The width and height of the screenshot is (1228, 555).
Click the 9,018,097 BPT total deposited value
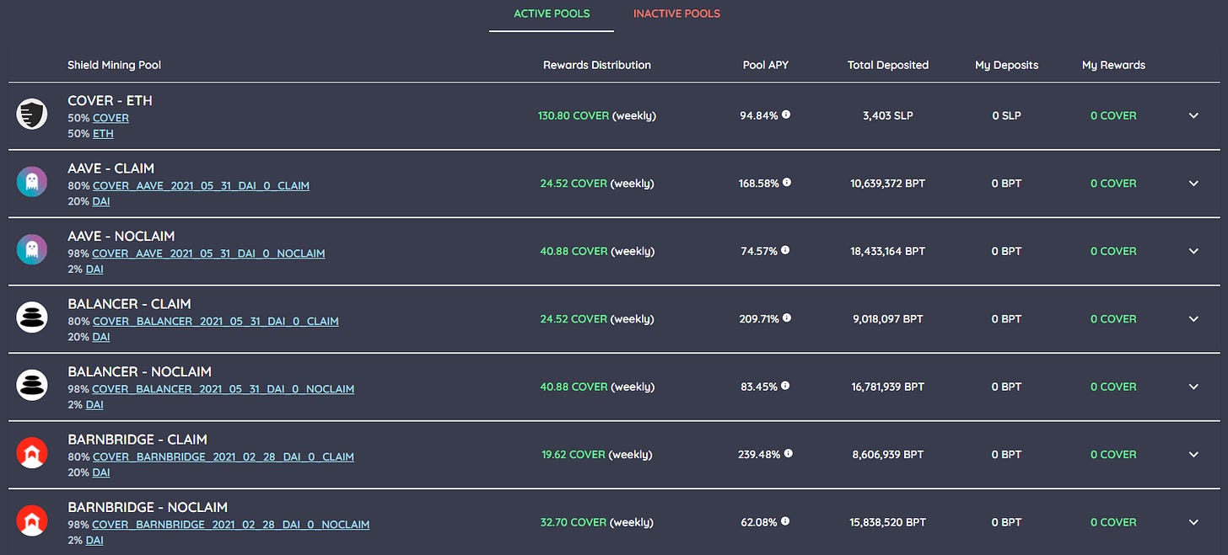click(888, 319)
